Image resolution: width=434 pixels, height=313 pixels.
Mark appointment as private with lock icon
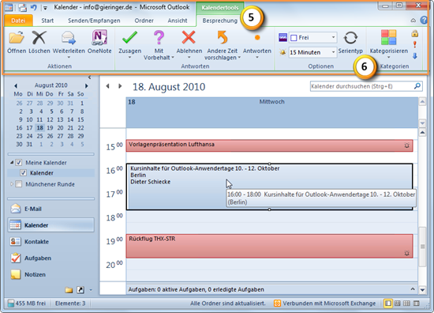pyautogui.click(x=414, y=34)
